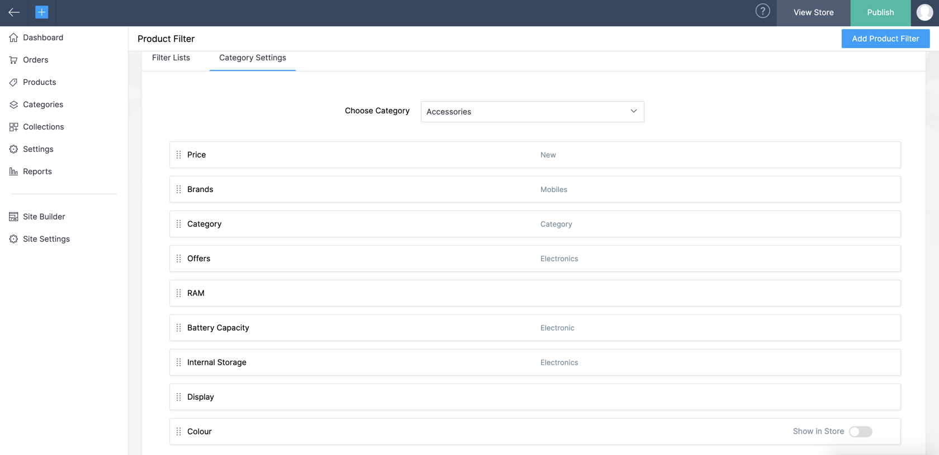Click the back arrow icon
The width and height of the screenshot is (939, 455).
[x=14, y=12]
